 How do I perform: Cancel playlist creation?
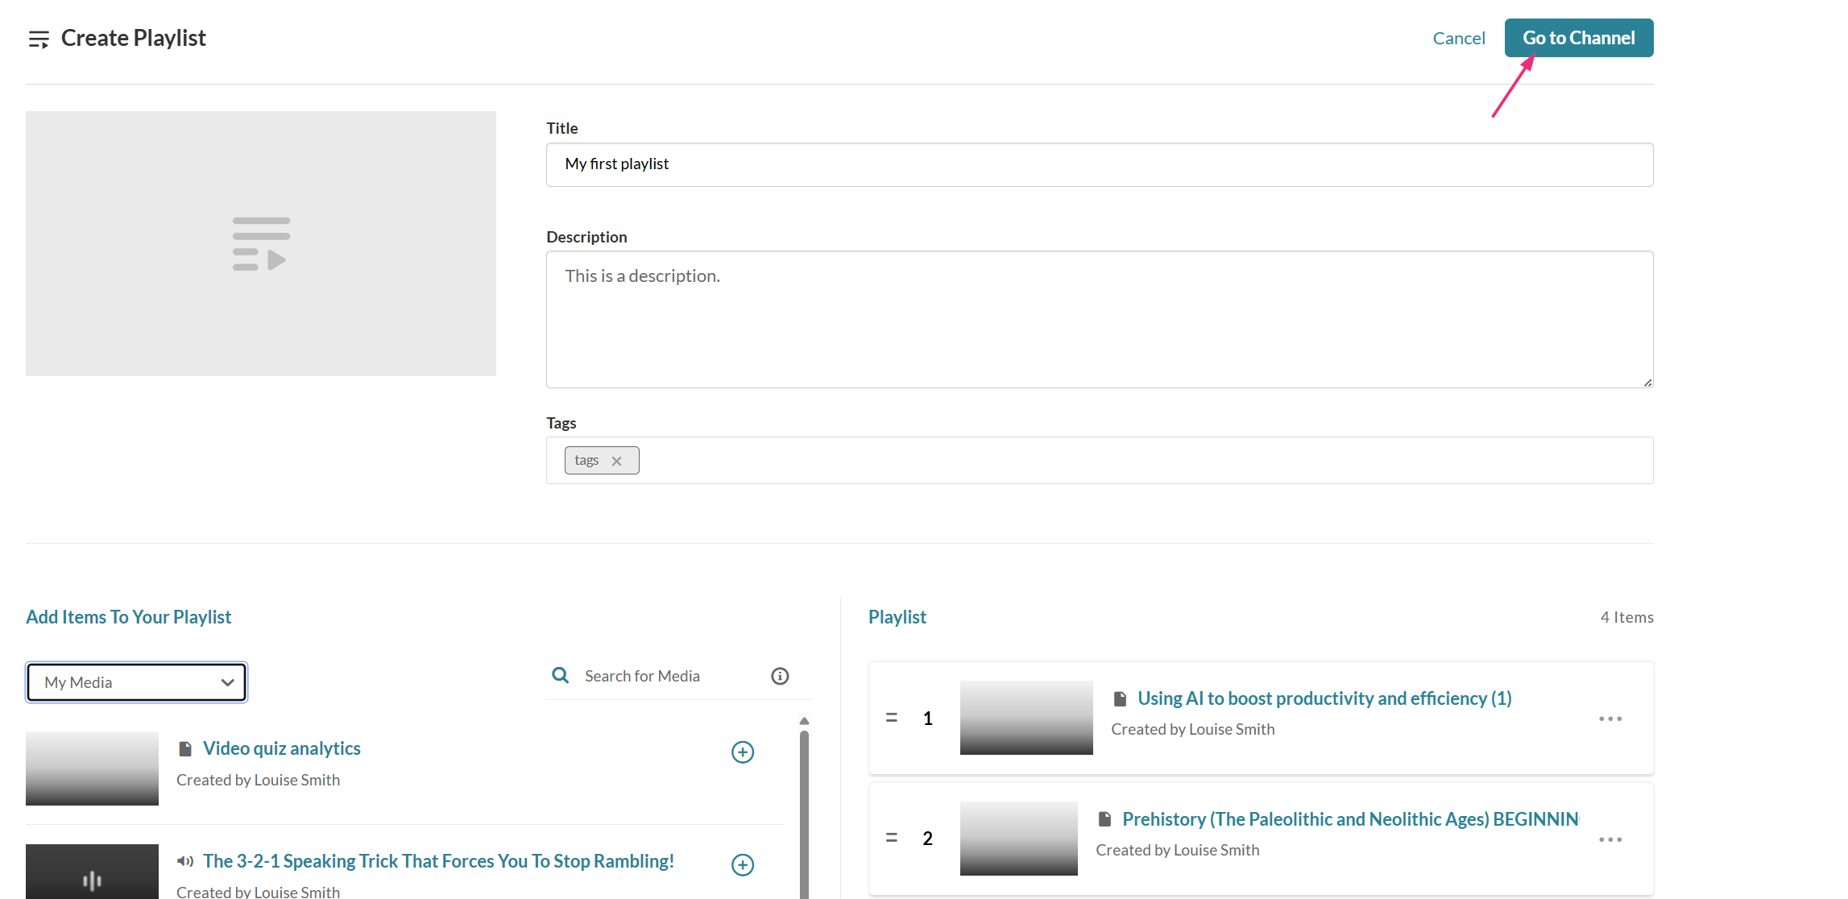[1458, 38]
